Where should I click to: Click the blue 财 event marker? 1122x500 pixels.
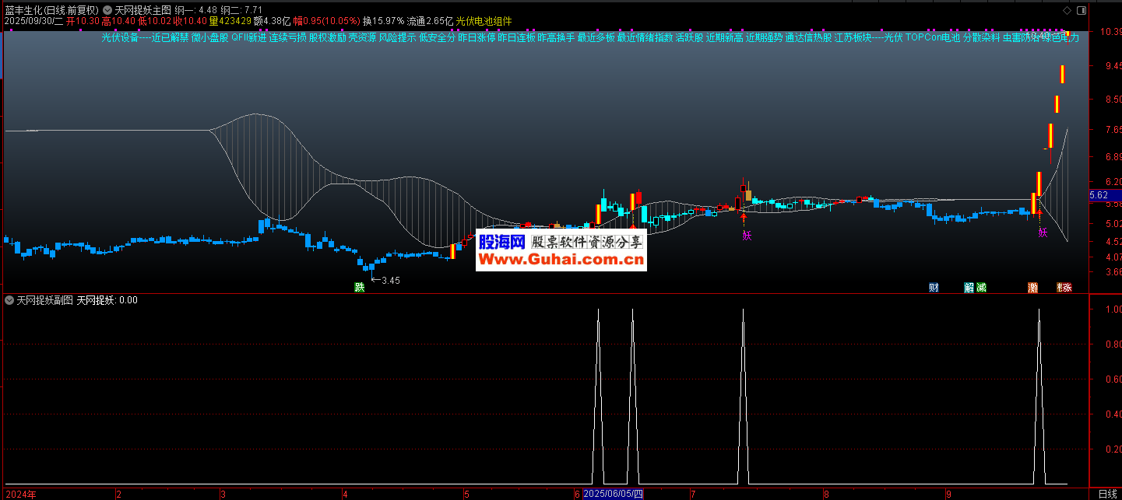[933, 287]
